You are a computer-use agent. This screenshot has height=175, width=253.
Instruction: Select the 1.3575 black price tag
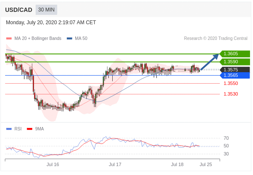click(235, 70)
